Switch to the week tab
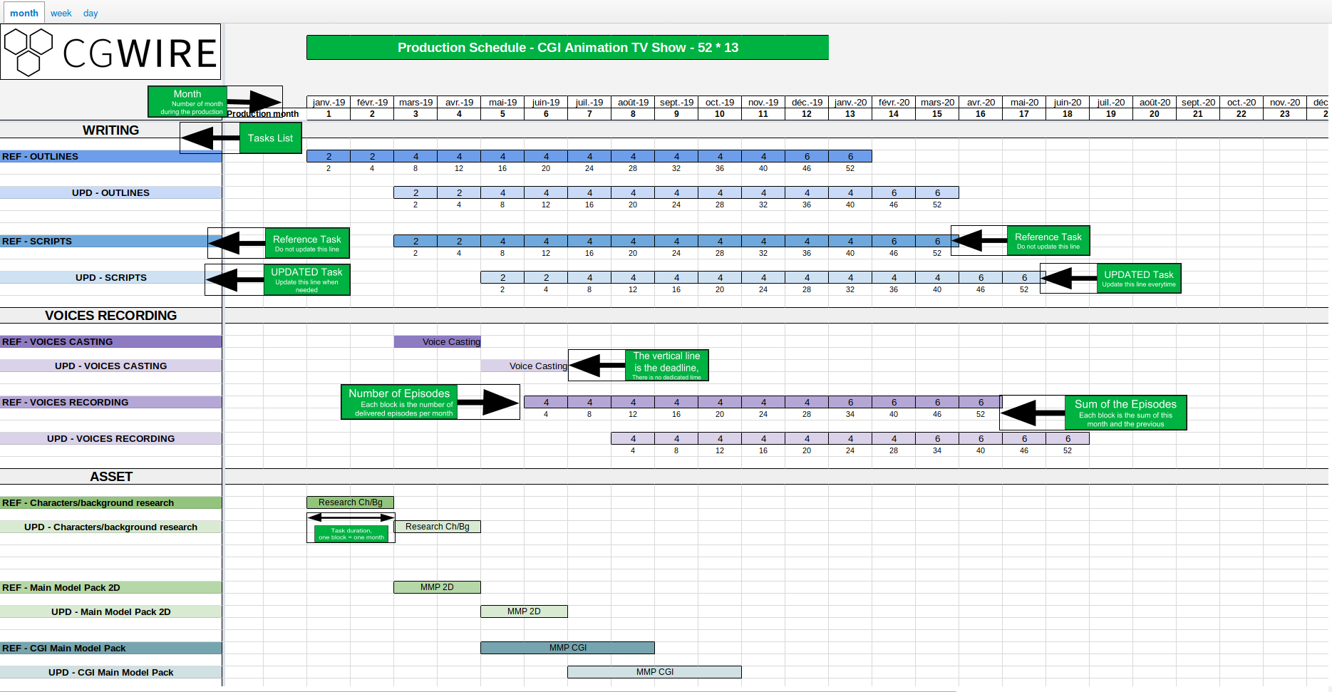Screen dimensions: 1332x692 tap(61, 13)
